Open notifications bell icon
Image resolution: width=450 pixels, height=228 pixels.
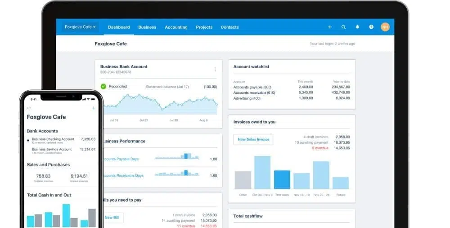357,27
